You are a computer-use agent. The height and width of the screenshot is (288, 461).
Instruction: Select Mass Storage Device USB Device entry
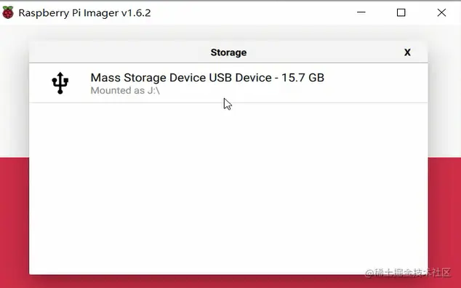pyautogui.click(x=228, y=83)
